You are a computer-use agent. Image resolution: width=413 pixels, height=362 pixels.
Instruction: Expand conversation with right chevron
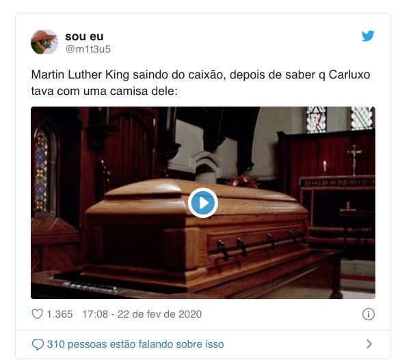point(369,344)
